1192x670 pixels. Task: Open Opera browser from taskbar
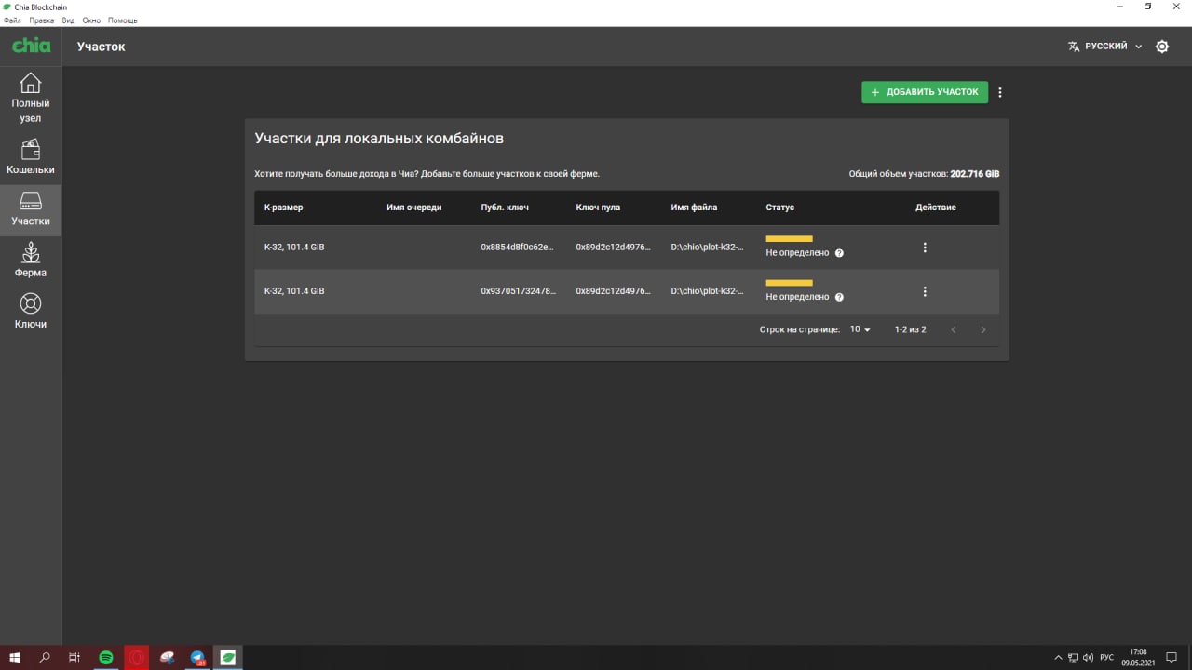coord(137,657)
